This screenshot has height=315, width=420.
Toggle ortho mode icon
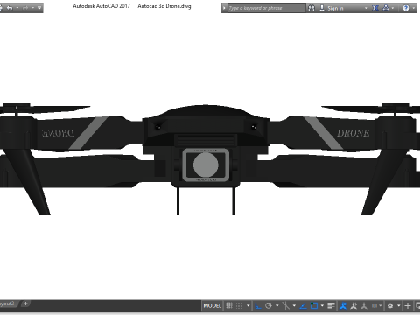click(258, 305)
